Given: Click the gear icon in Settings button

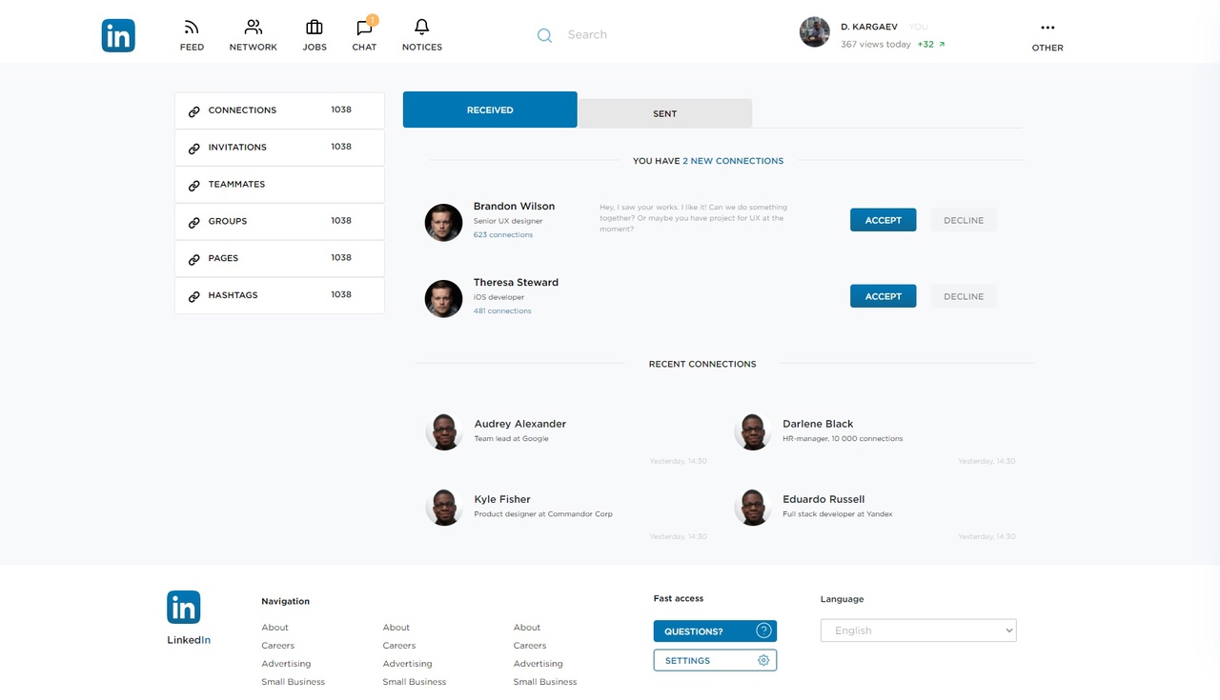Looking at the screenshot, I should (x=763, y=660).
